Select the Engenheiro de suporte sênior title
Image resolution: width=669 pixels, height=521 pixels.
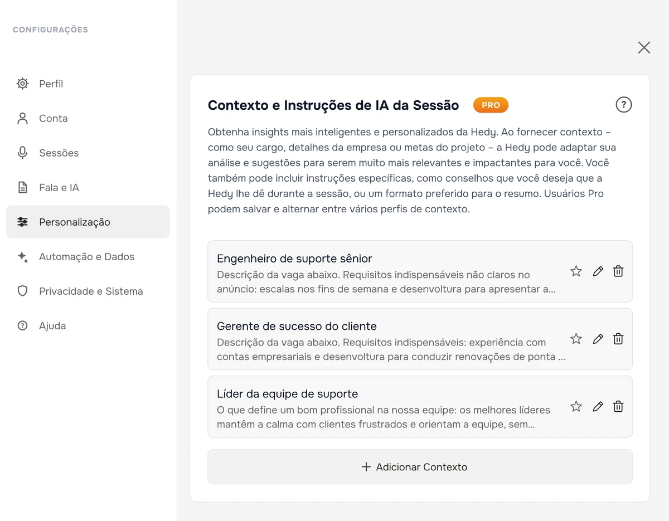294,259
